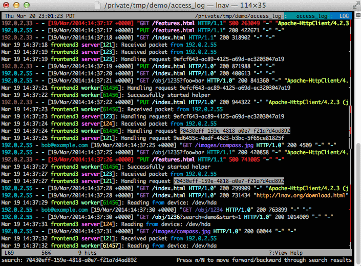Click the '?:View Help' hint
This screenshot has height=266, width=361.
click(286, 253)
